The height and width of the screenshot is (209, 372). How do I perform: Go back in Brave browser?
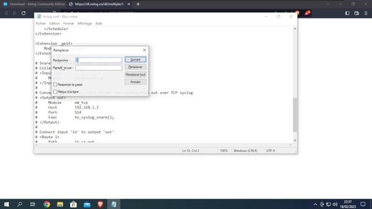click(x=6, y=13)
